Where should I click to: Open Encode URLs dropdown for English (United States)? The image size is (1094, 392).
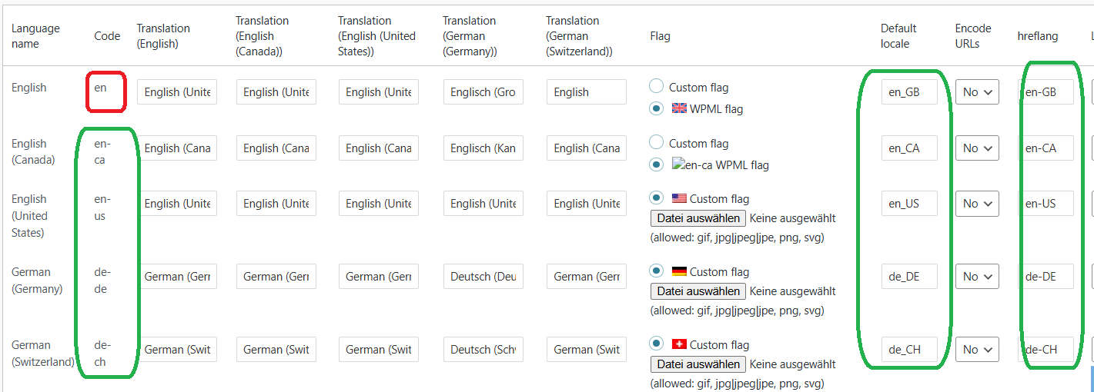click(977, 204)
